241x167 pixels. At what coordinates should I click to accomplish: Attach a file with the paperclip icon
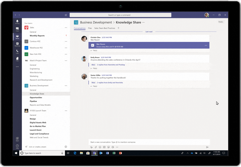[96, 147]
